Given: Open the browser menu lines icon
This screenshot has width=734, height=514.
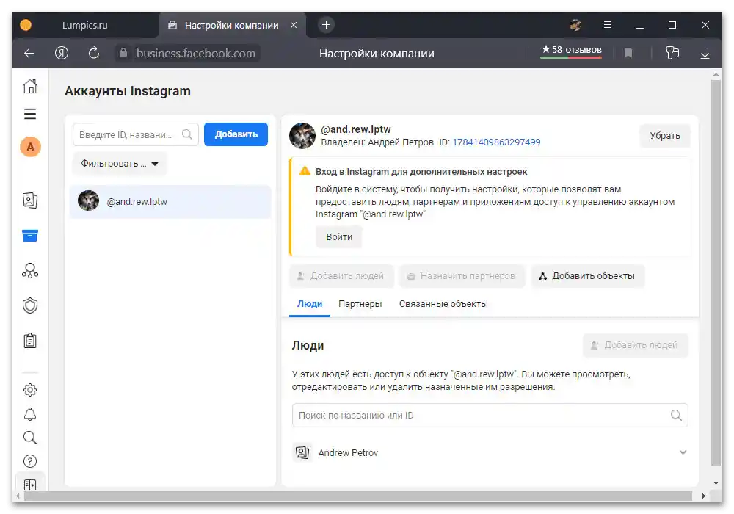Looking at the screenshot, I should 608,25.
